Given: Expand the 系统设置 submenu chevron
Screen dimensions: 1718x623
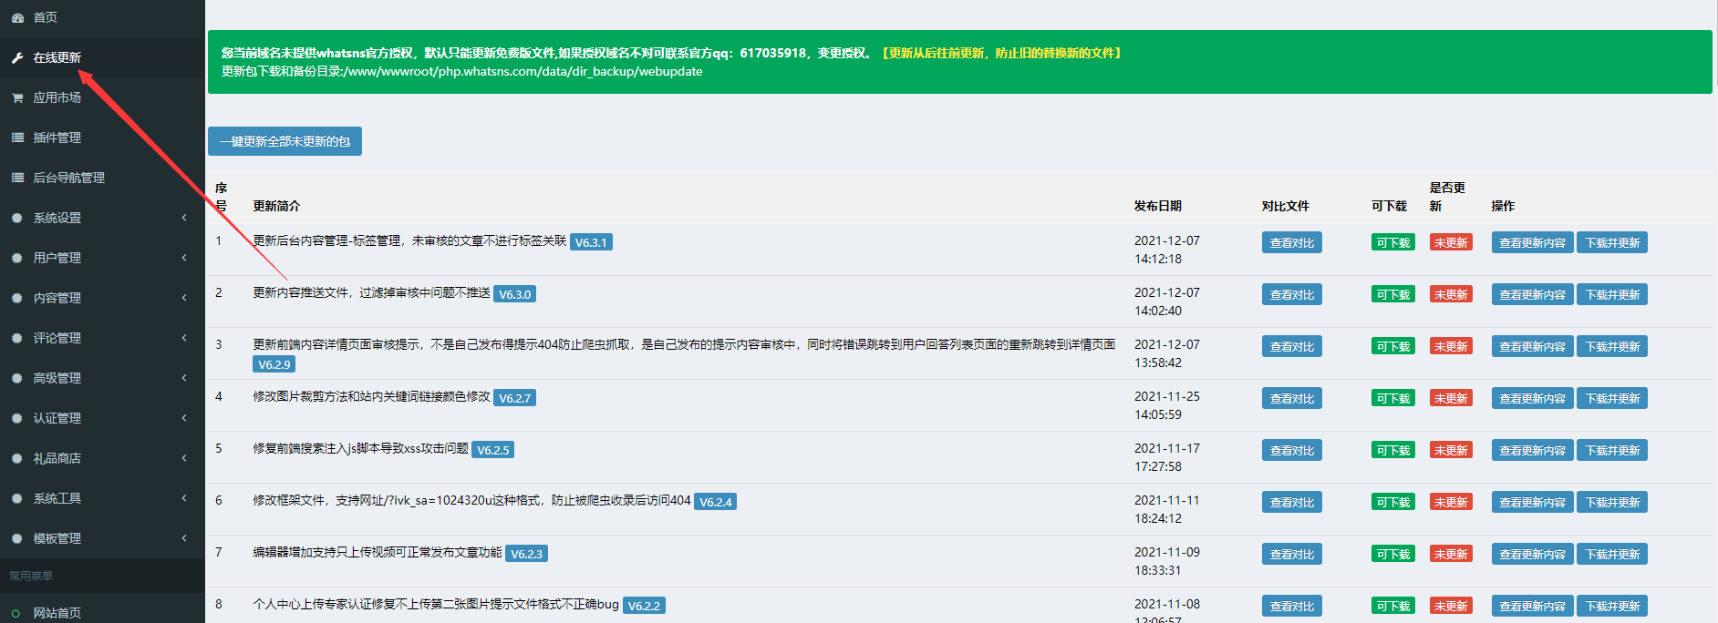Looking at the screenshot, I should tap(184, 218).
